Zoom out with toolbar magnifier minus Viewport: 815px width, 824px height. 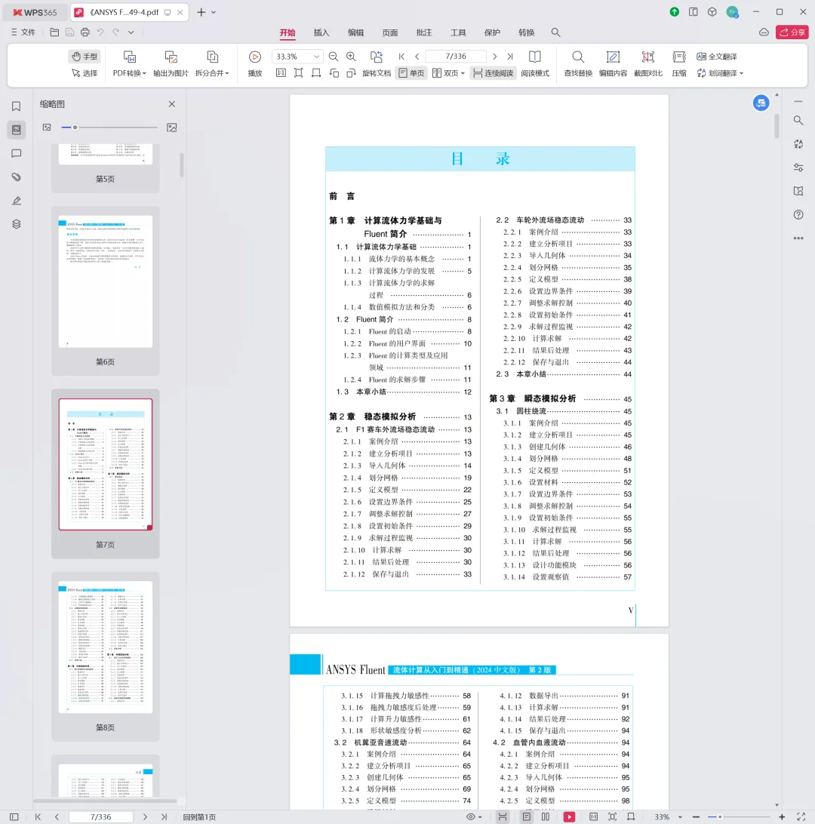click(x=333, y=57)
